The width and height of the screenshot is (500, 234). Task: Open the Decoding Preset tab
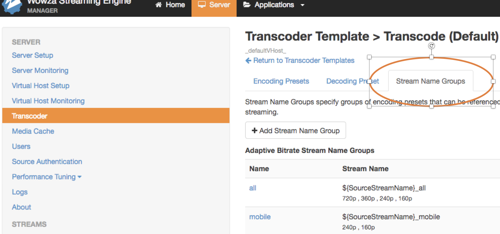(x=352, y=81)
